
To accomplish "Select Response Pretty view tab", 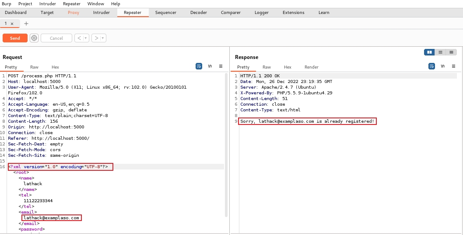I will click(x=243, y=67).
